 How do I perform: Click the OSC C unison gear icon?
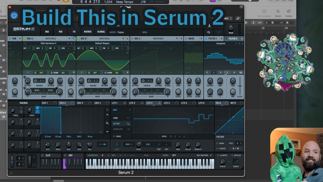143,81
